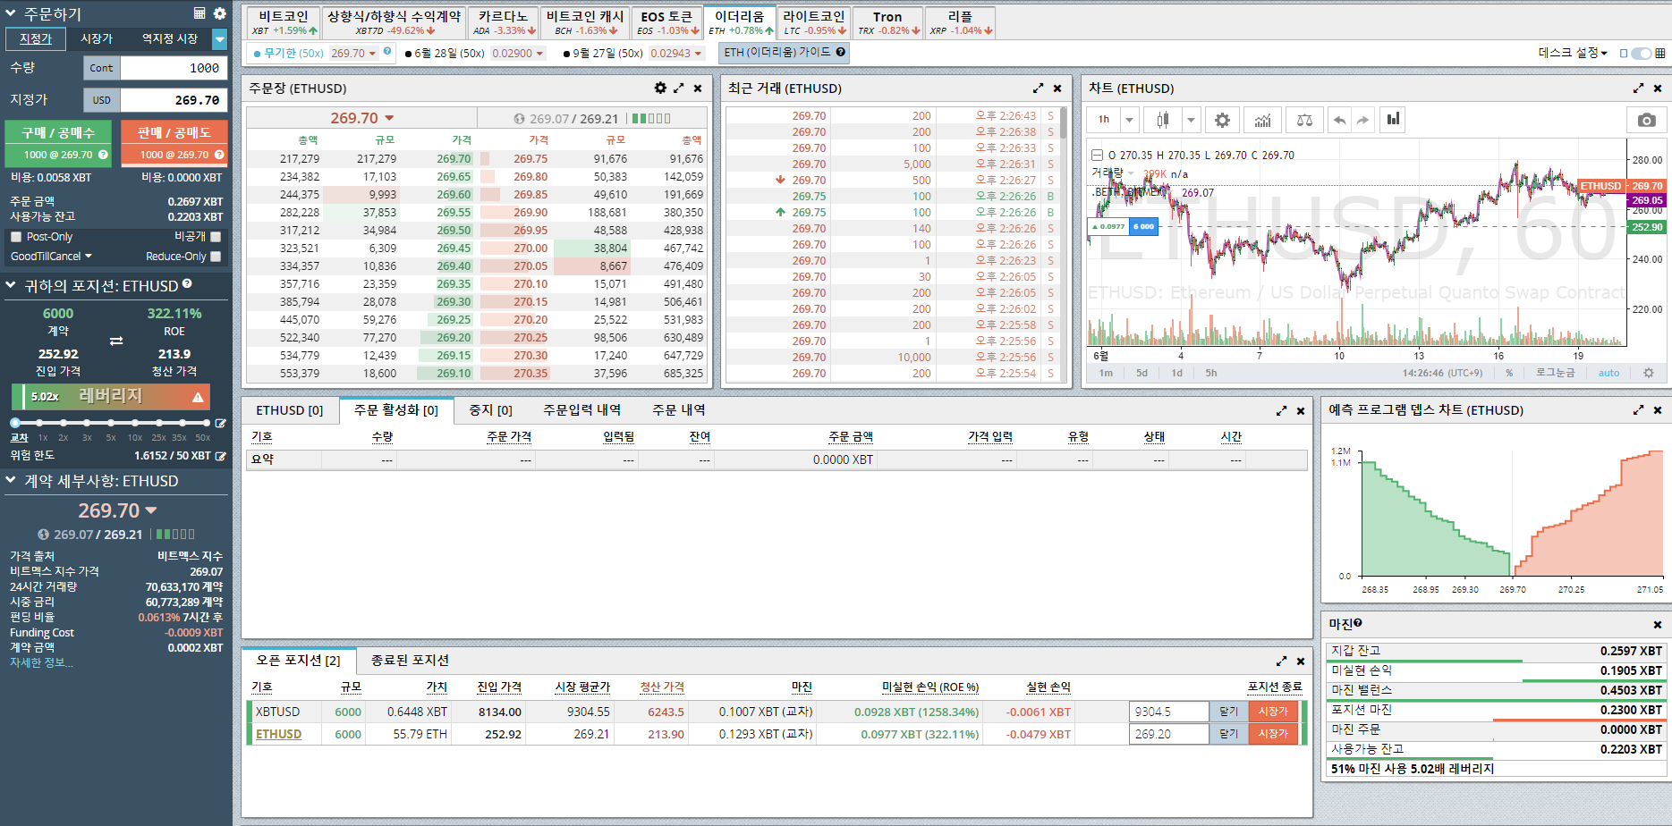
Task: Set leverage slider to 10x mark
Action: click(x=135, y=423)
